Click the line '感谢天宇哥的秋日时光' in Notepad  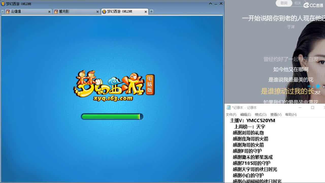pos(255,169)
